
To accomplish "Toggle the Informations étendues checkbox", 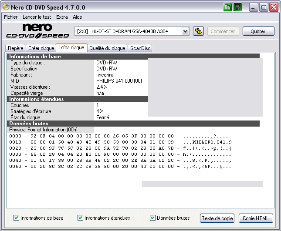I will tap(81, 218).
